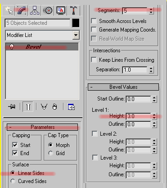The width and height of the screenshot is (167, 188).
Task: Select the Bevel modifier in the stack
Action: click(42, 47)
